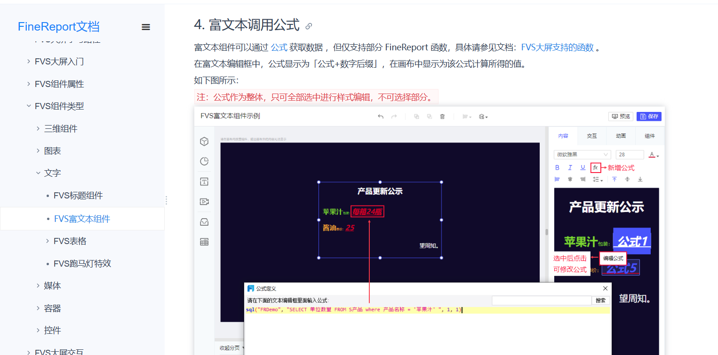Switch to the 交互 tab
The image size is (718, 355).
tap(592, 136)
